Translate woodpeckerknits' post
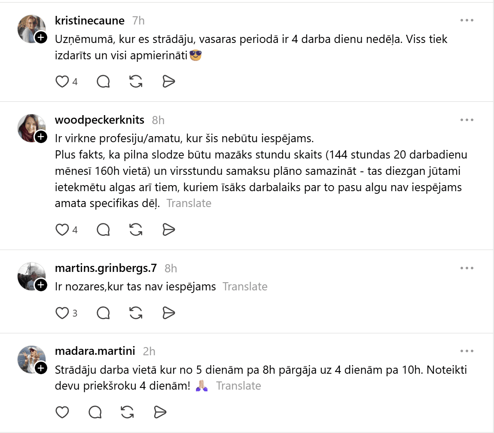494x433 pixels. pyautogui.click(x=189, y=203)
